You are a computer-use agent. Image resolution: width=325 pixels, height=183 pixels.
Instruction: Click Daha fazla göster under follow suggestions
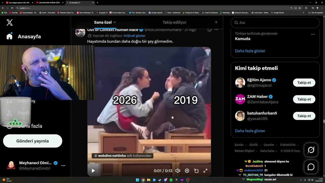(x=250, y=131)
